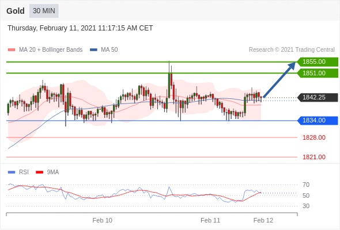Click the RSI 30 oversold level label

pos(306,206)
